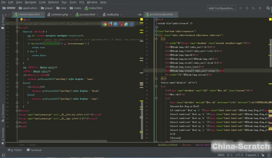The height and width of the screenshot is (158, 272).
Task: Switch to the common.php tab
Action: (x=59, y=15)
